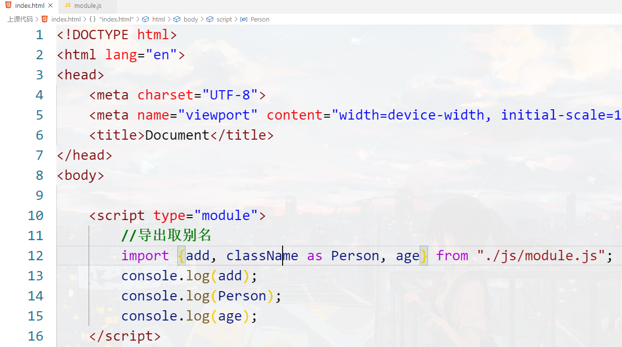Image resolution: width=622 pixels, height=347 pixels.
Task: Click the content attribute on line 5
Action: tap(295, 115)
